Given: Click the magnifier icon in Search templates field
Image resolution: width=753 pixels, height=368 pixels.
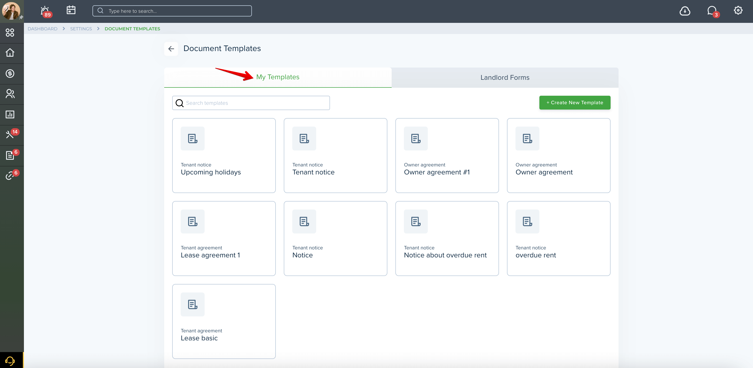Looking at the screenshot, I should [179, 103].
